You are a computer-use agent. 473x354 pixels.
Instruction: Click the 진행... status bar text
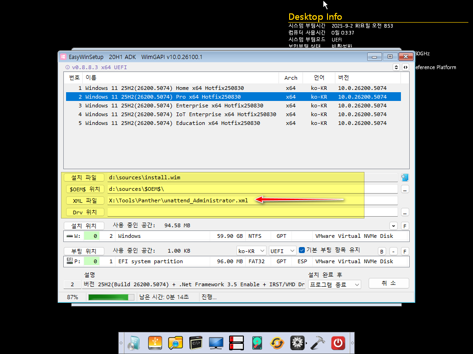tap(209, 297)
